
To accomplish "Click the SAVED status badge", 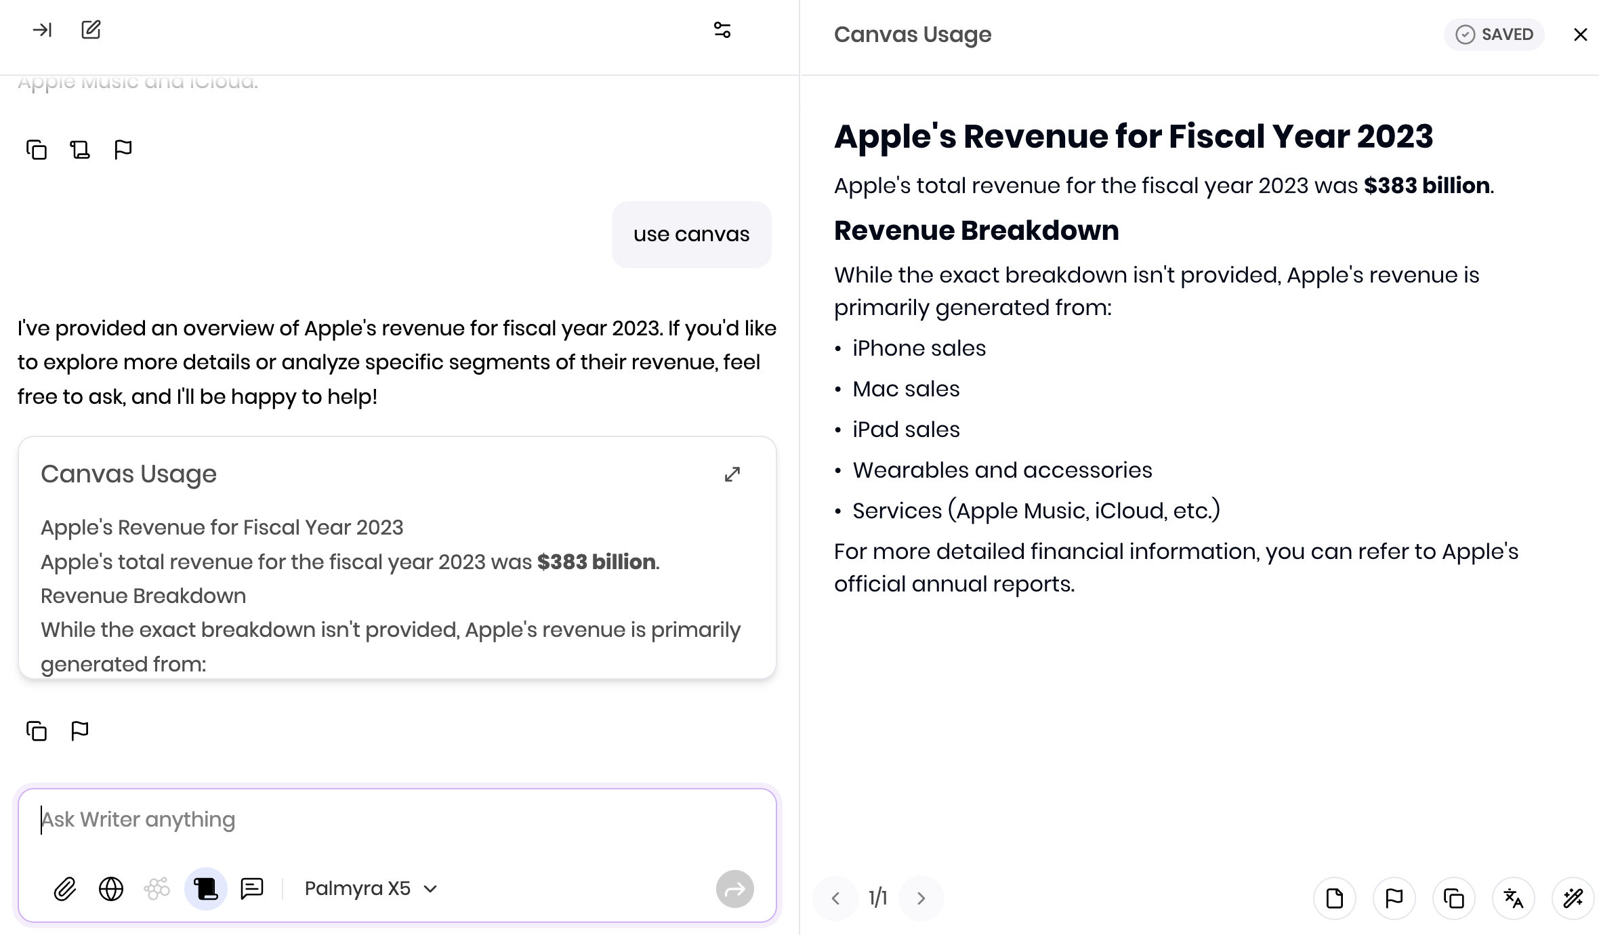I will [1494, 35].
